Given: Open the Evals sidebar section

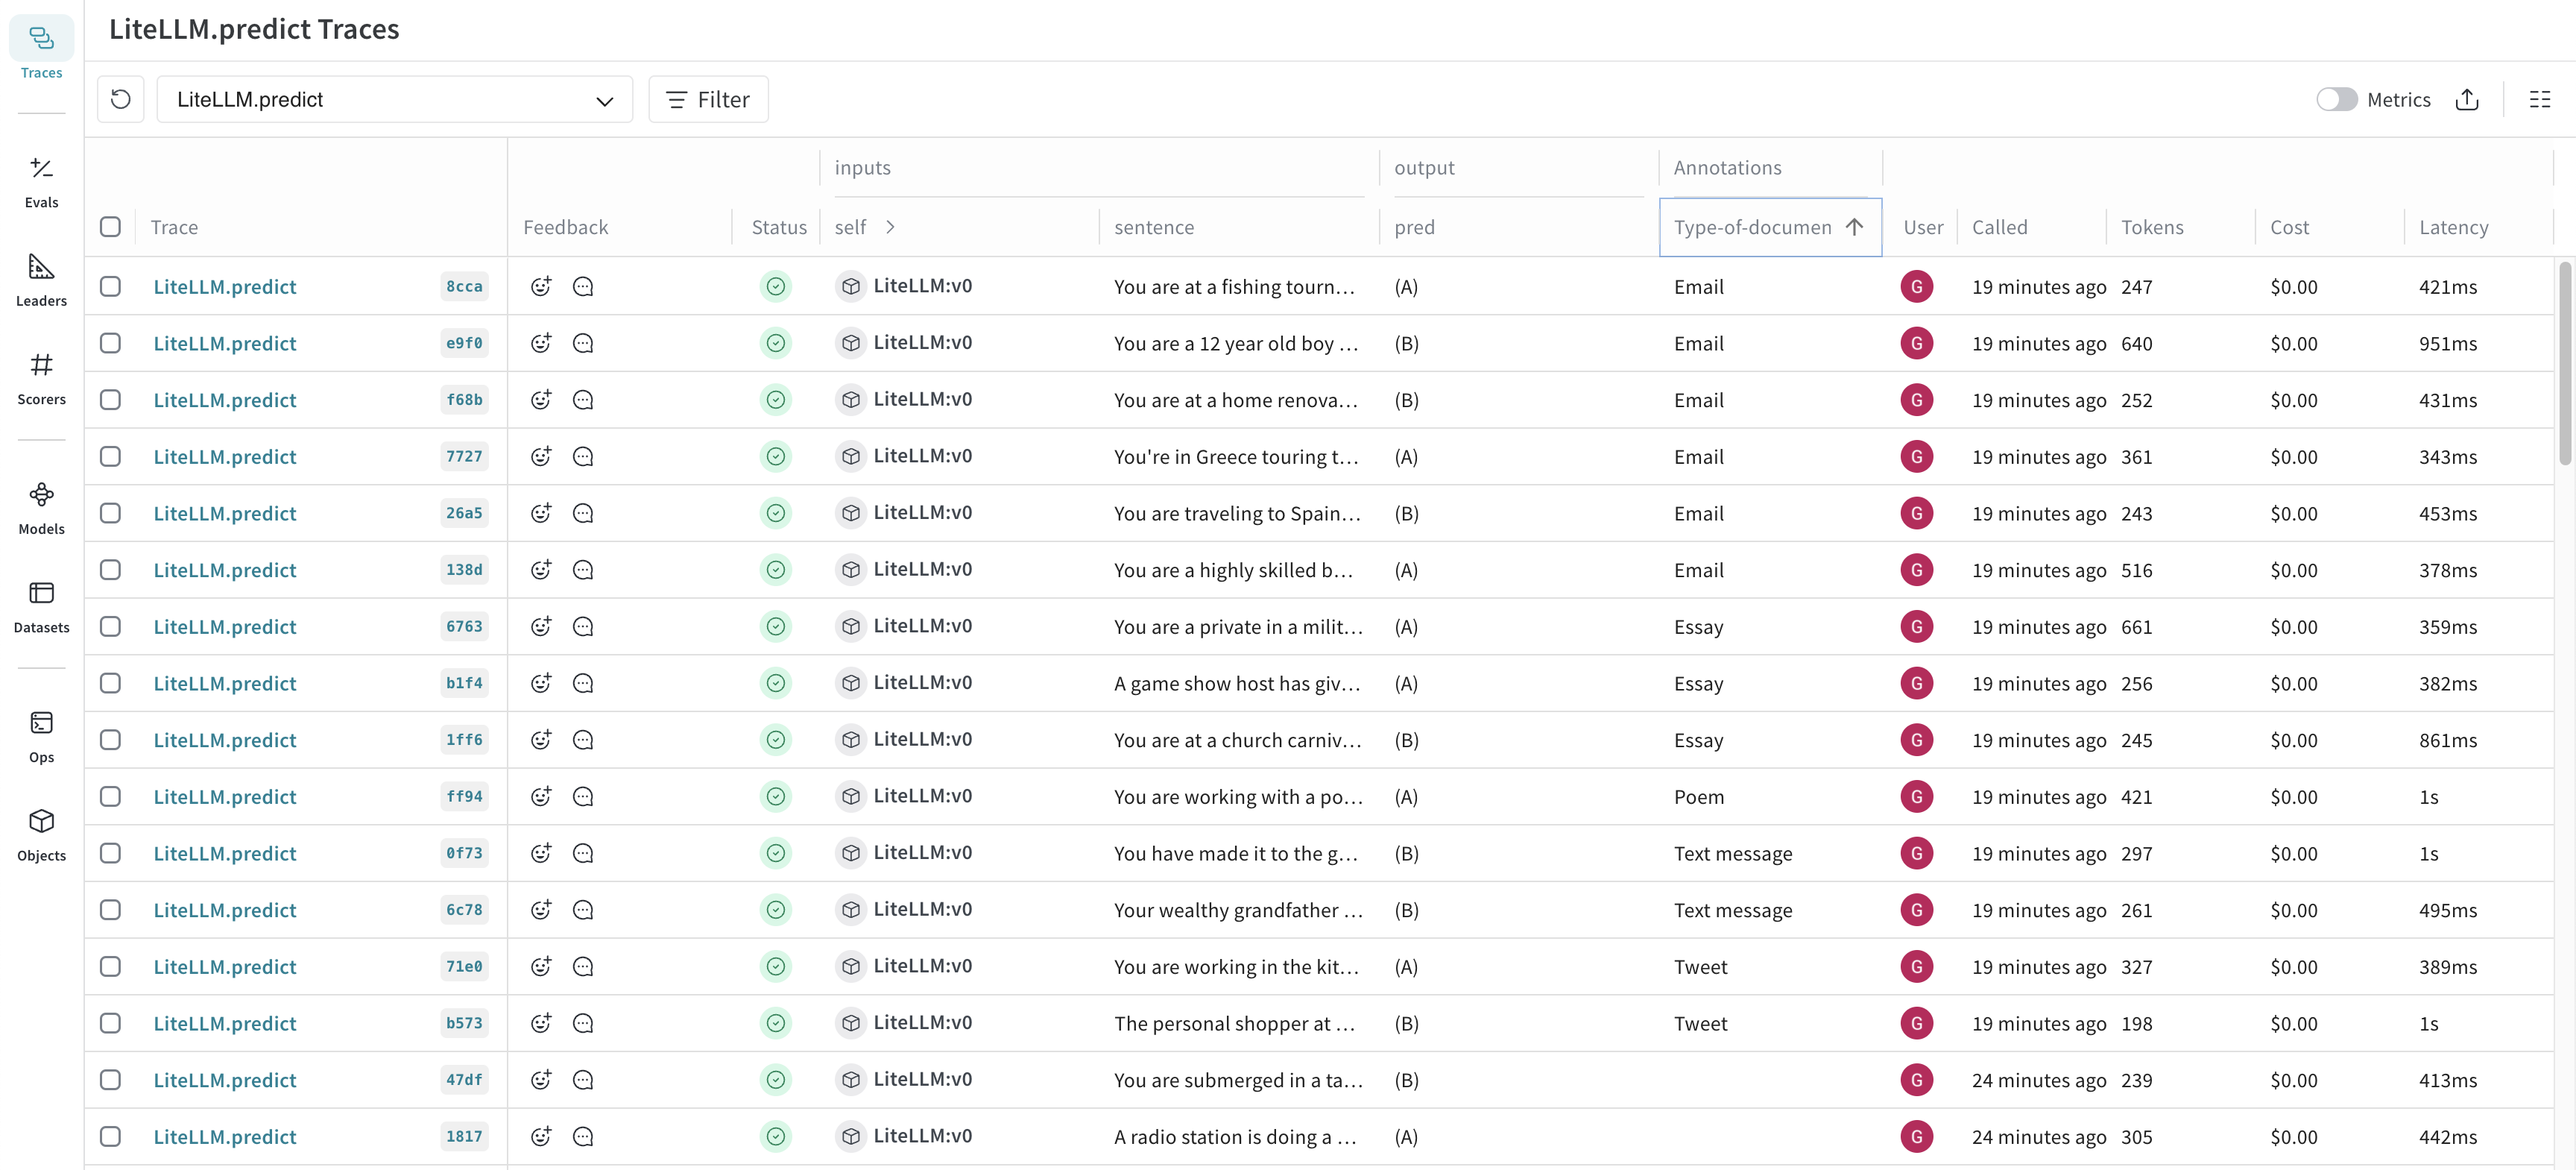Looking at the screenshot, I should 41,181.
